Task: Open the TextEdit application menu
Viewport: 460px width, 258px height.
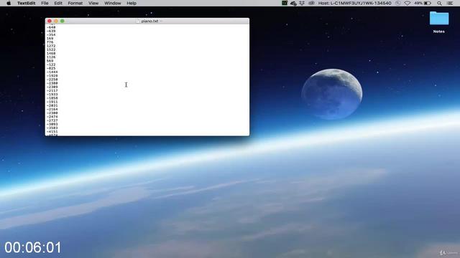Action: pyautogui.click(x=26, y=3)
